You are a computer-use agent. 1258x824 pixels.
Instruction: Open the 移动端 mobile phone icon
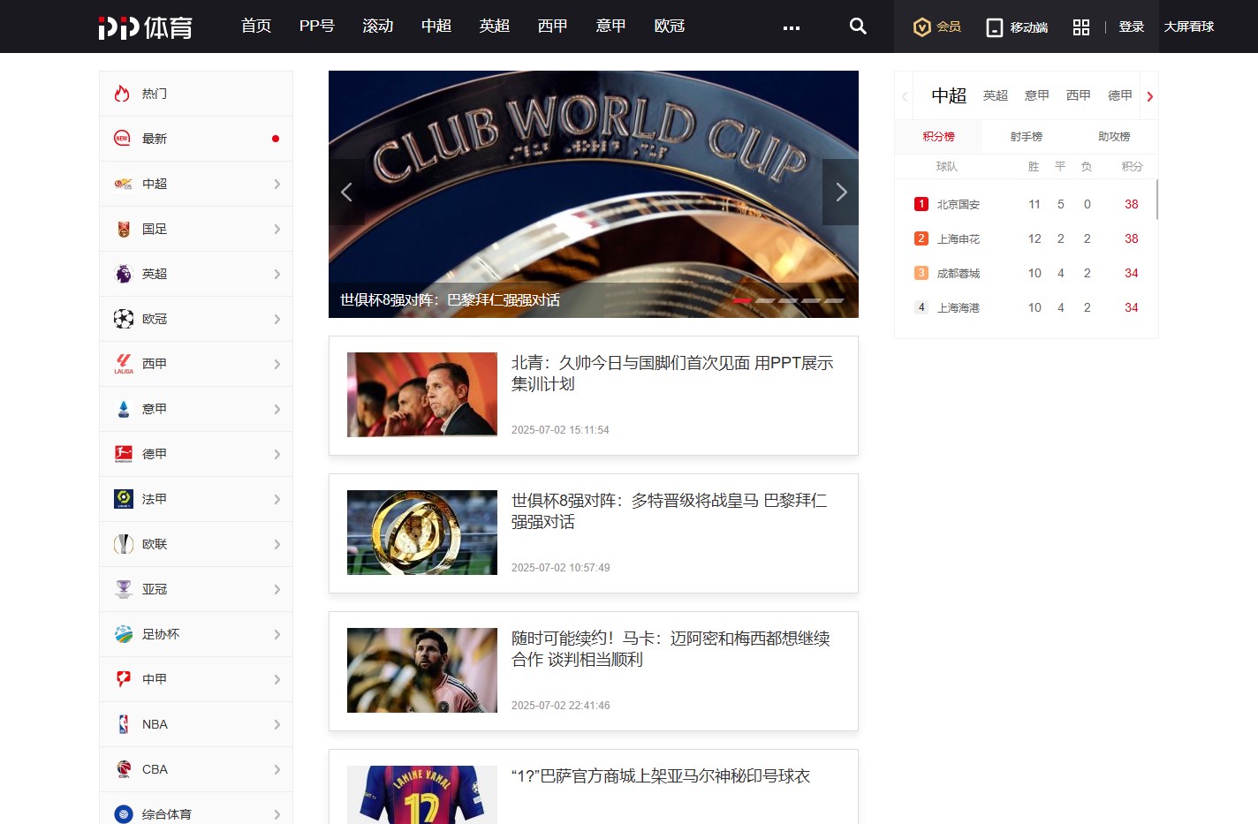(x=995, y=27)
